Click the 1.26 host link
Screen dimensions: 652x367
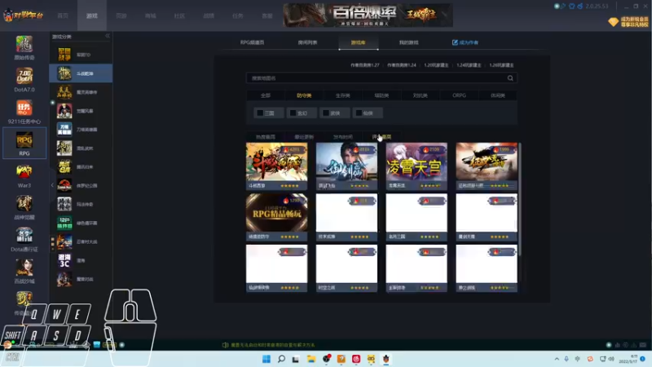(x=501, y=65)
